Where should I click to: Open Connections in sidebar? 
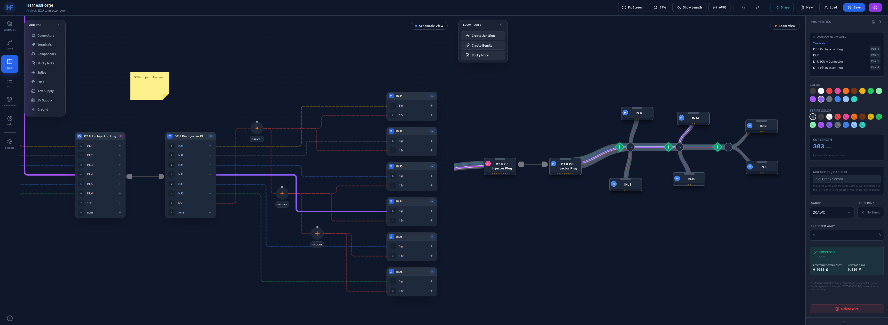point(10,101)
